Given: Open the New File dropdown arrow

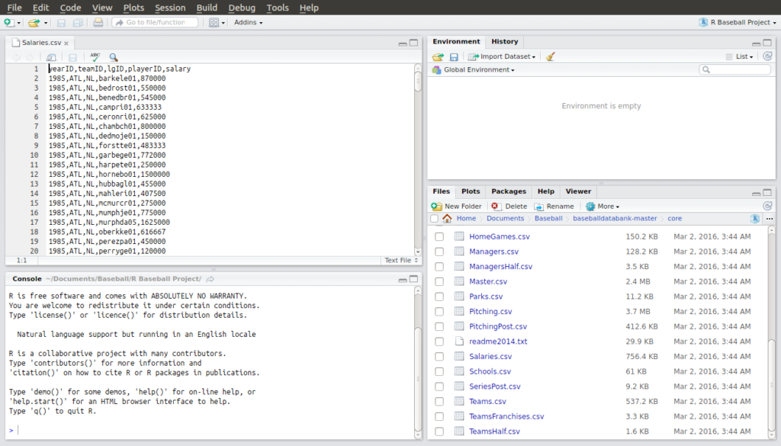Looking at the screenshot, I should 19,23.
